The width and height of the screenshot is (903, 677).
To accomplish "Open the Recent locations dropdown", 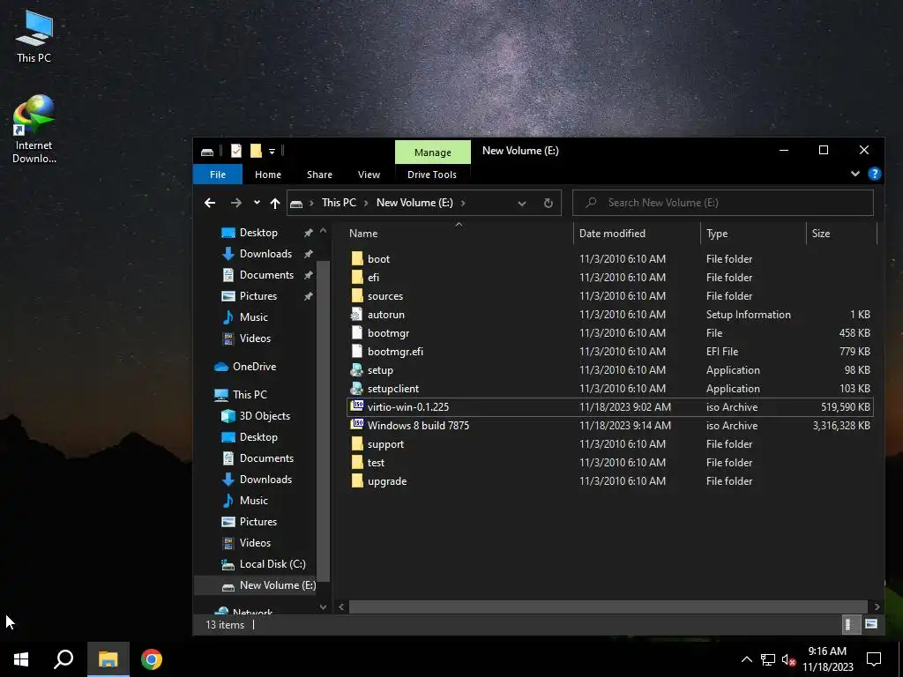I will (x=257, y=203).
